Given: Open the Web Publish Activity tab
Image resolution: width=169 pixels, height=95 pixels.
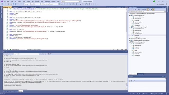Looking at the screenshot, I should tap(13, 91).
